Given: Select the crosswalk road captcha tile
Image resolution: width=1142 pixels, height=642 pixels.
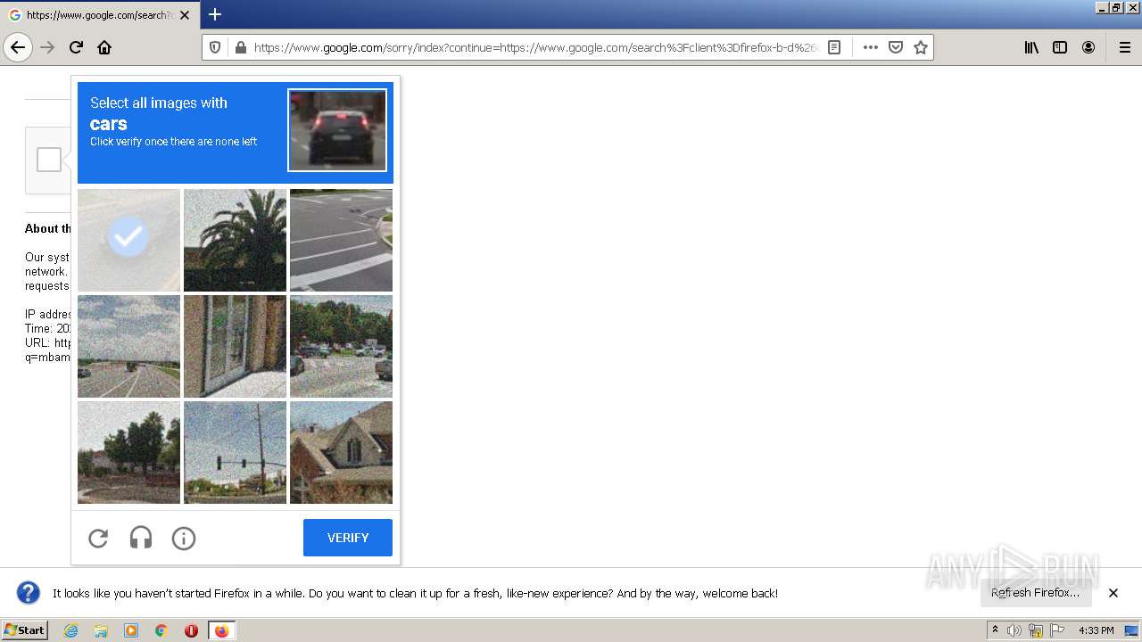Looking at the screenshot, I should [341, 240].
